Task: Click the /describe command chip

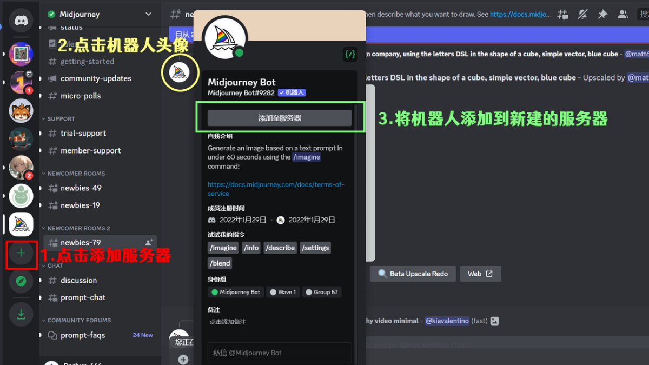Action: [x=280, y=248]
